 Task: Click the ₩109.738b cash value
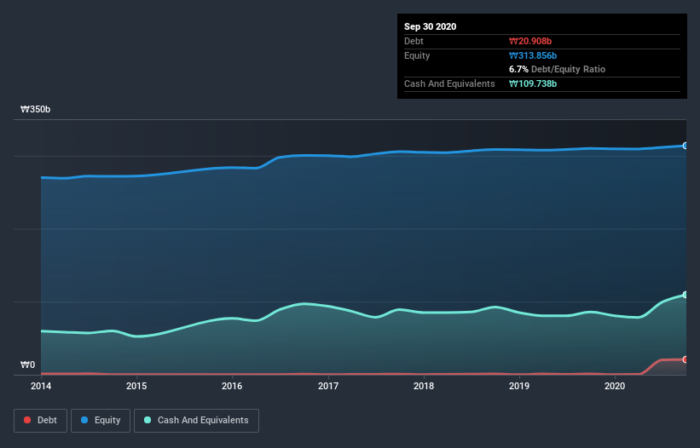(x=533, y=83)
